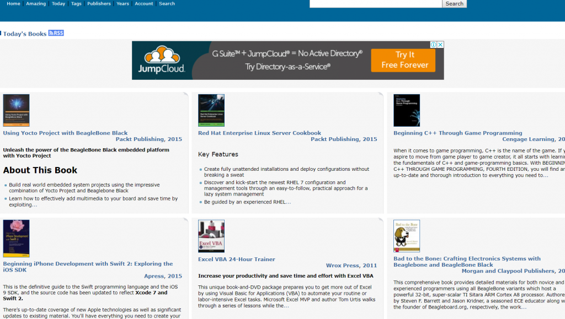565x319 pixels.
Task: Click 'Unleash the power of the BeagleBone' text
Action: click(x=86, y=153)
